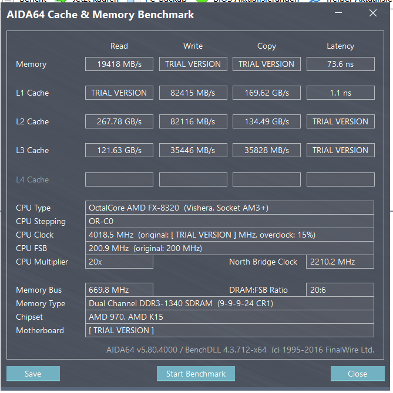393x393 pixels.
Task: Click the L4 Cache row label
Action: (32, 179)
